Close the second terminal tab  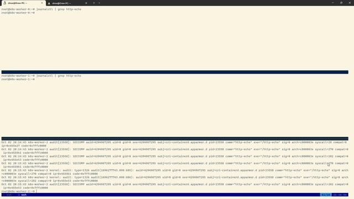point(86,3)
